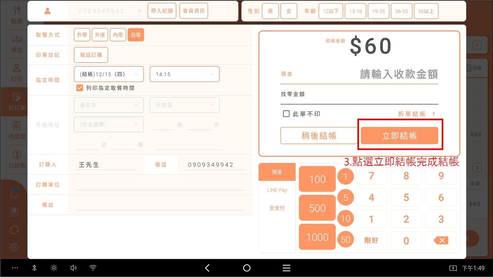Screen dimensions: 493x277
Task: Expand the 14:15 time dropdown
Action: click(x=184, y=74)
